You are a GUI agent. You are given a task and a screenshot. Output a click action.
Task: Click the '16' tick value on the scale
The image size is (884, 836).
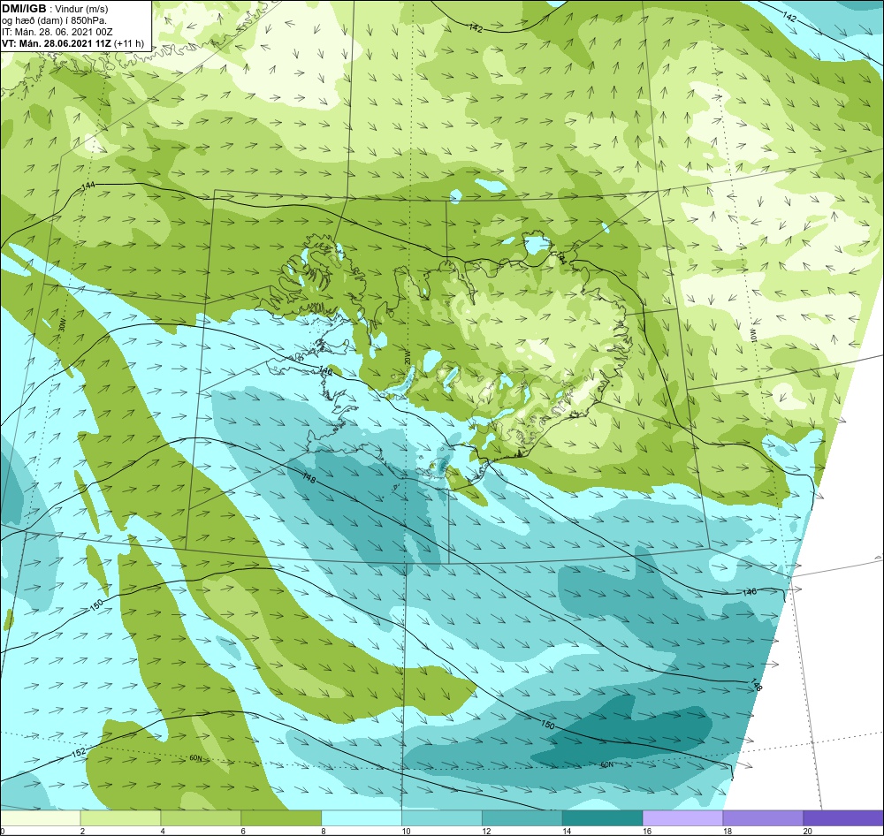point(647,831)
